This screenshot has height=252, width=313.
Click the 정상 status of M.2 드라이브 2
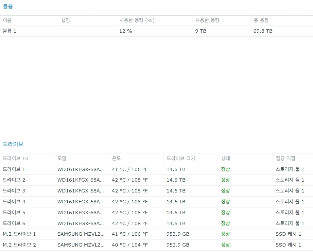[226, 245]
